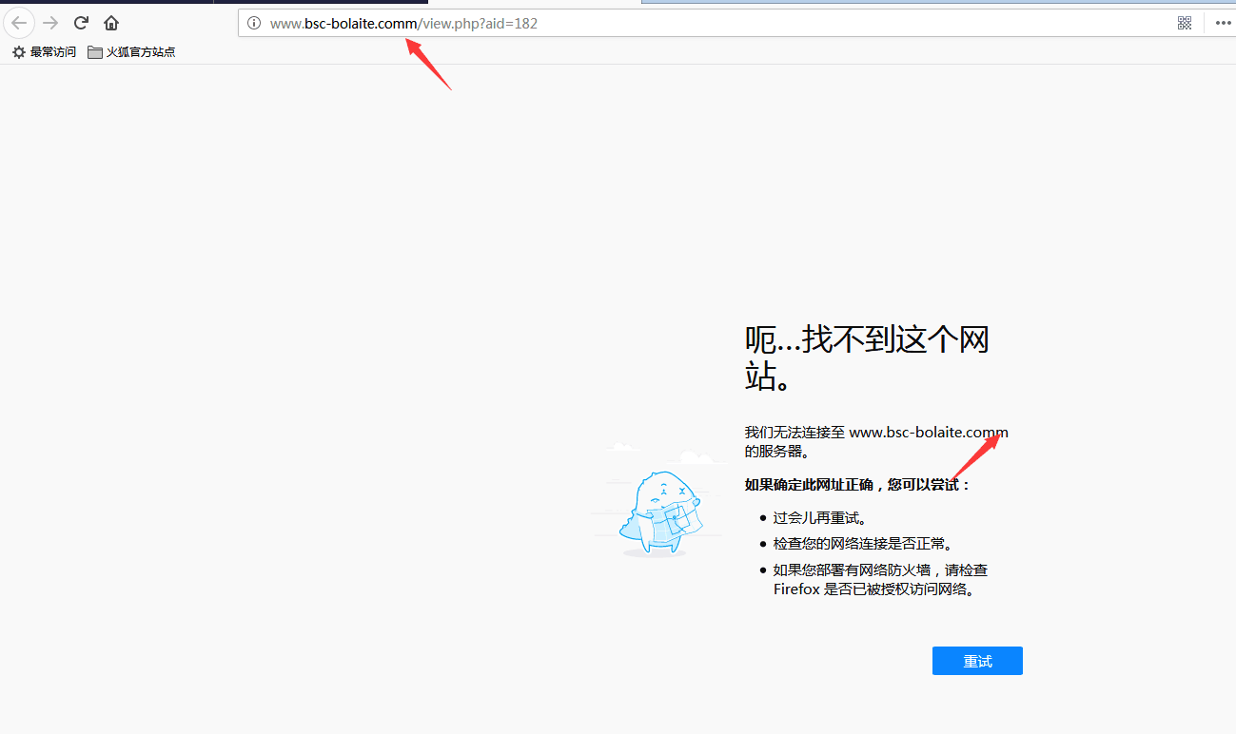Open the 最常访问 bookmarks menu
The height and width of the screenshot is (734, 1236).
click(x=44, y=52)
